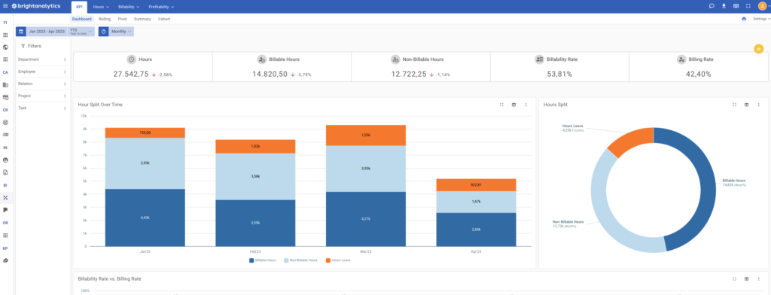Expand the Project filter
771x295 pixels.
[x=42, y=96]
